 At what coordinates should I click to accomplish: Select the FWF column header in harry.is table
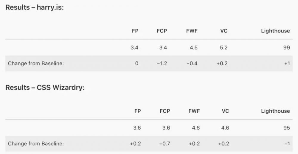click(192, 31)
